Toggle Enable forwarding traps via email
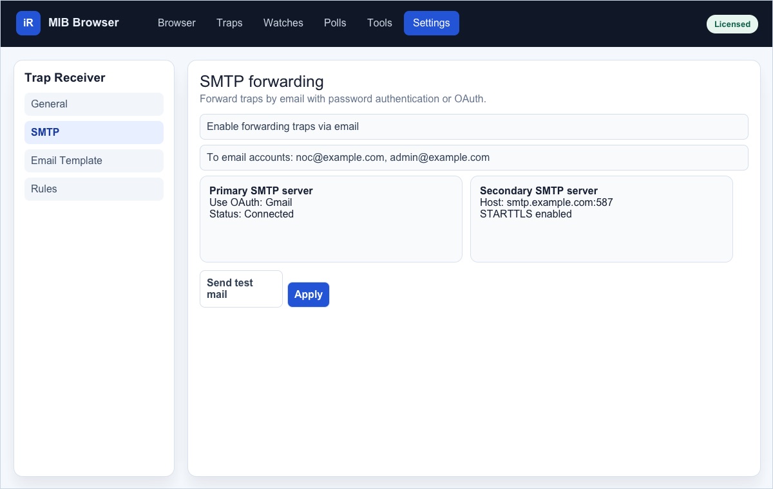 474,127
